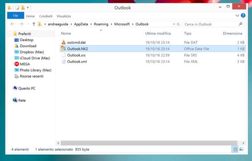
Task: Open the Download folder in sidebar
Action: 28,46
